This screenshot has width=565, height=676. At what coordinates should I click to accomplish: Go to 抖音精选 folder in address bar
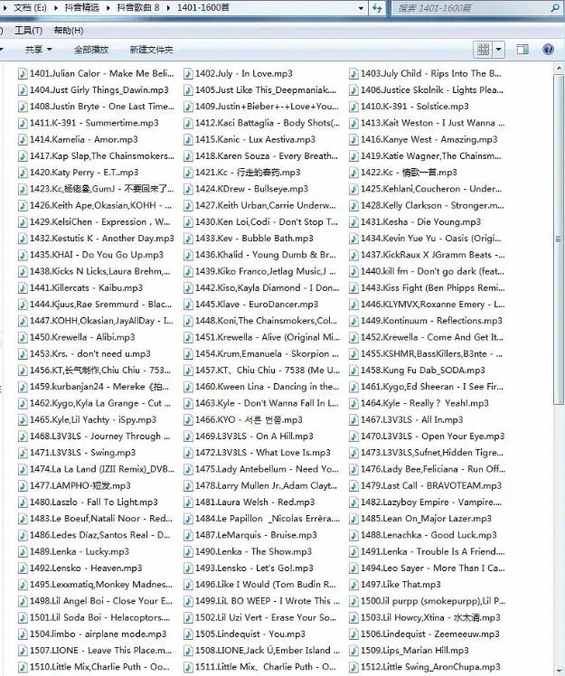click(82, 8)
